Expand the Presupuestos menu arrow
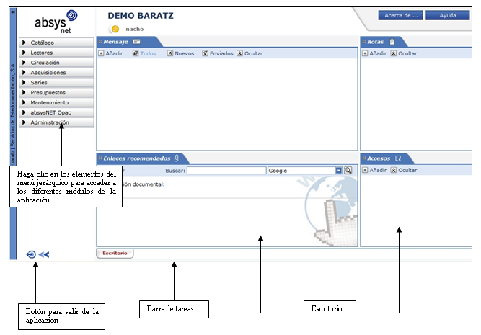The height and width of the screenshot is (335, 481). 24,92
